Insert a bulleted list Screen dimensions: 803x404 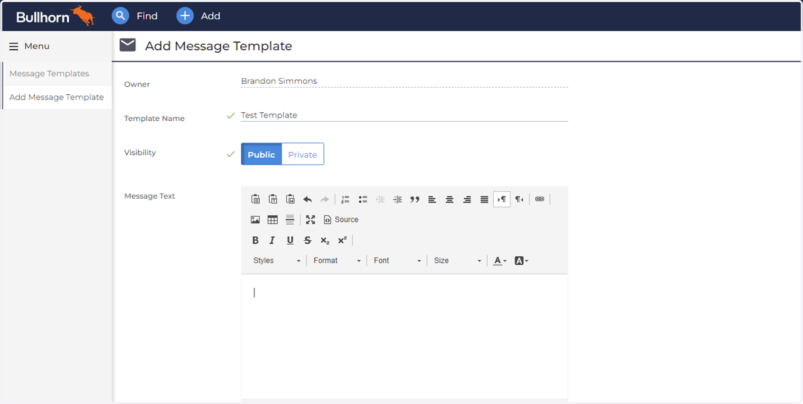[363, 199]
